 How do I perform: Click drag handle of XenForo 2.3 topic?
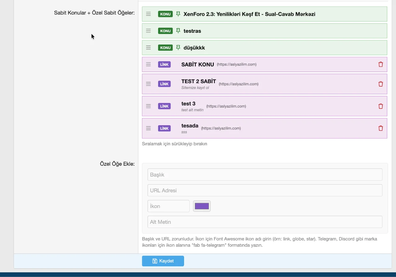pyautogui.click(x=148, y=14)
